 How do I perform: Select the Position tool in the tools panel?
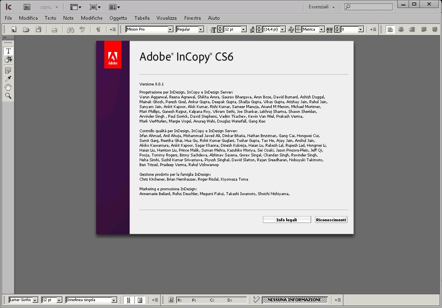tap(8, 59)
